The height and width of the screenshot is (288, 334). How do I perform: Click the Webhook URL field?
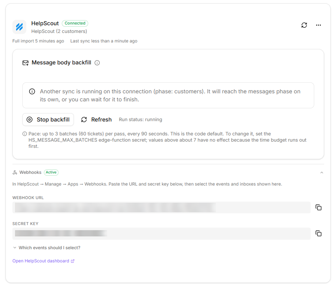coord(161,207)
